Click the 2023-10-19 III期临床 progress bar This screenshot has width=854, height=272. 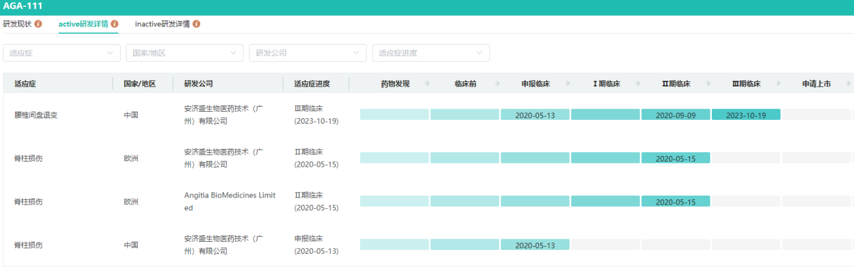(x=745, y=115)
